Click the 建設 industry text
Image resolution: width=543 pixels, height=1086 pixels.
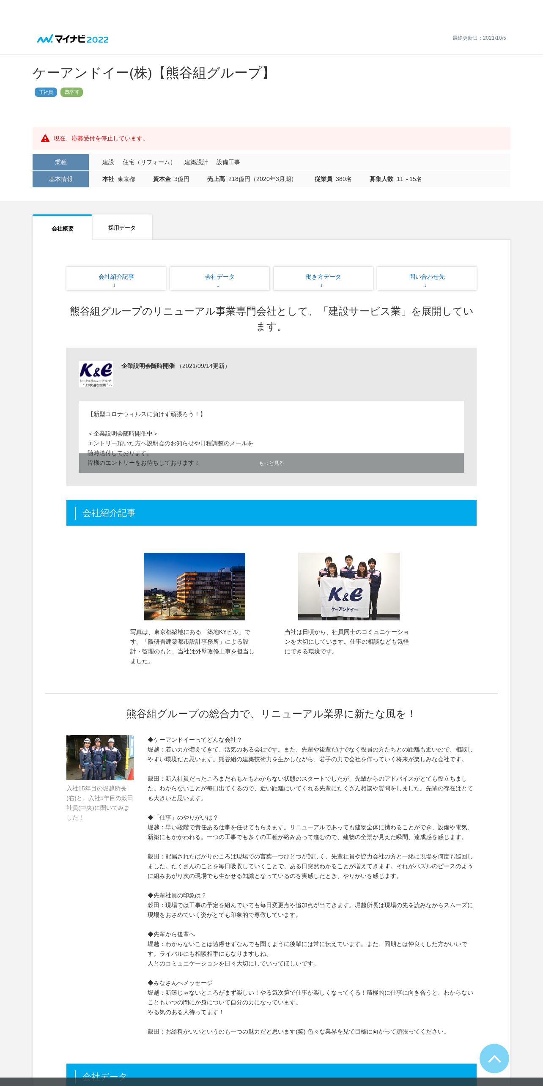click(x=108, y=162)
